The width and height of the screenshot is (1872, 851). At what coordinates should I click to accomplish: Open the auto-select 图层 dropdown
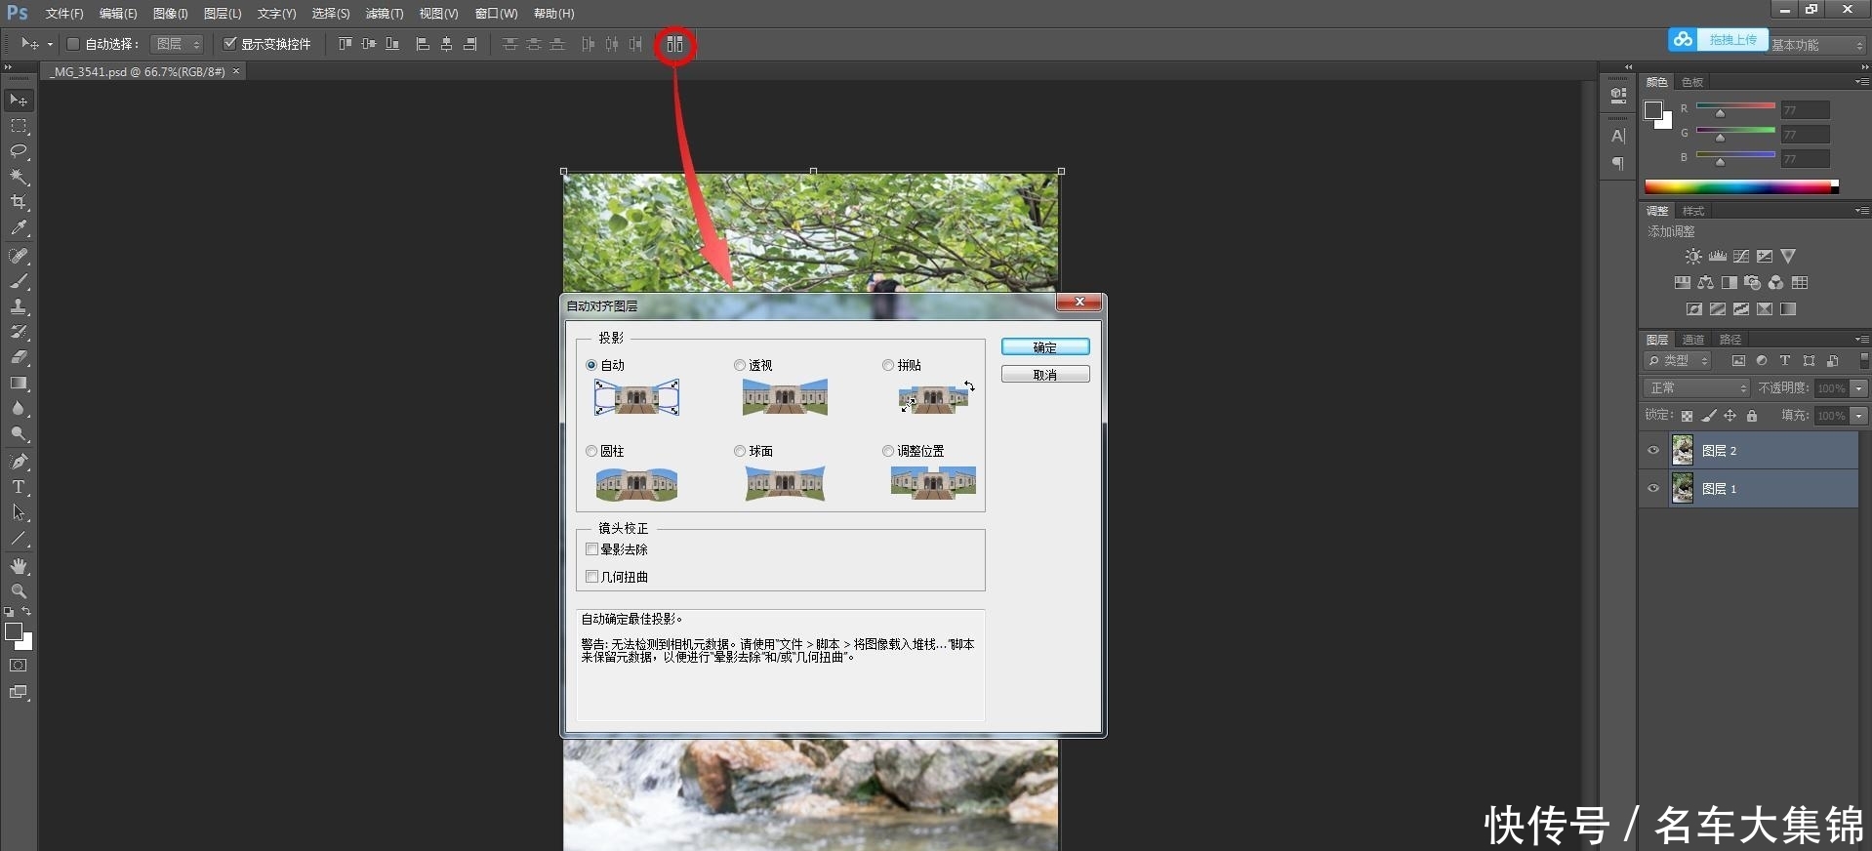[x=178, y=44]
